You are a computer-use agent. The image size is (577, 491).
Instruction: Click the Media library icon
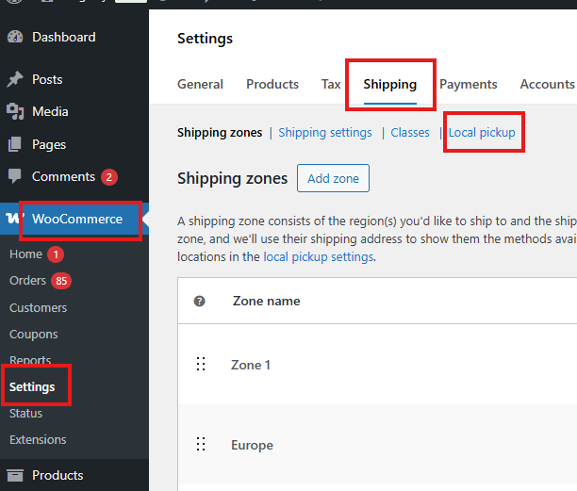click(x=15, y=112)
